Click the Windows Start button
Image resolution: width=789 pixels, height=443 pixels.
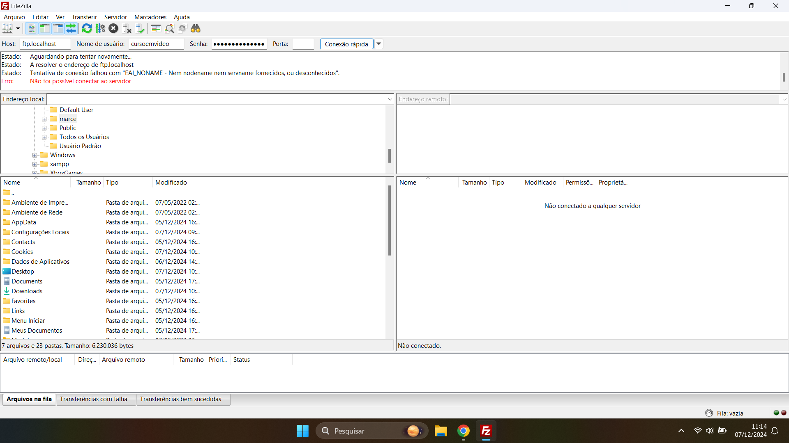point(302,431)
